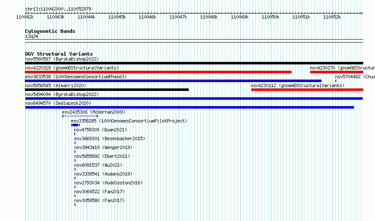Click the blue bar under nsv6494570 (Sedlazeck2020)
This screenshot has width=375, height=221.
coord(190,107)
